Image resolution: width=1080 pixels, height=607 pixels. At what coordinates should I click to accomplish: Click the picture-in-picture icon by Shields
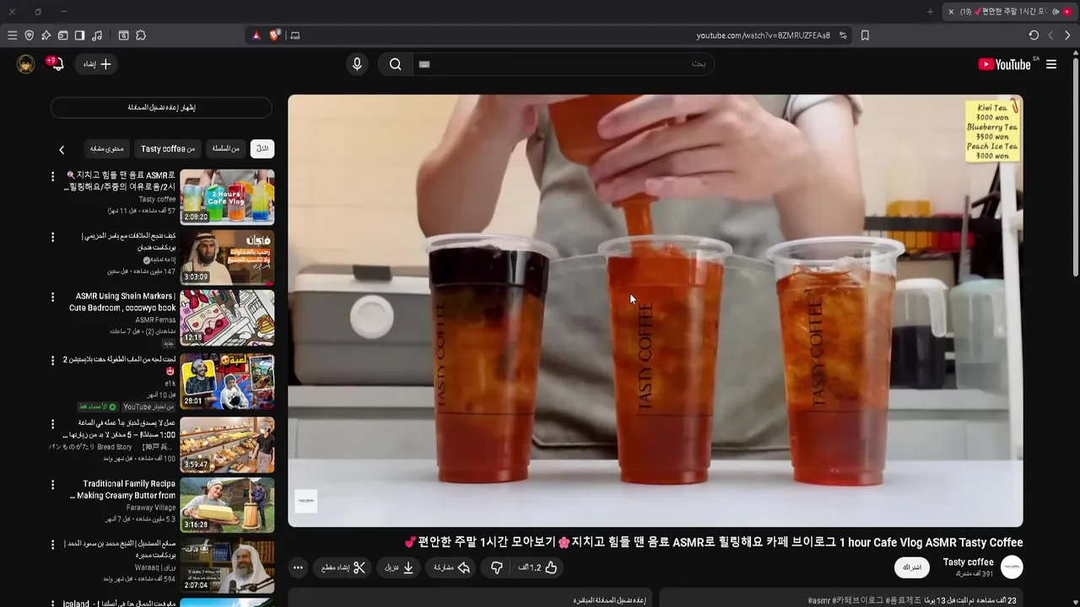point(294,35)
